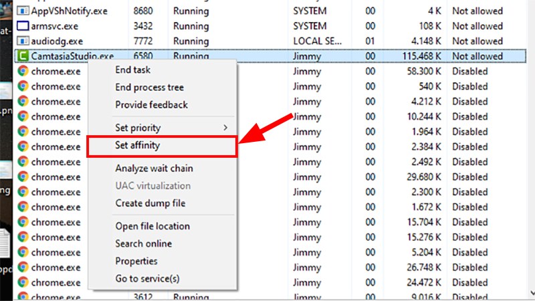
Task: Click the 15.704 K memory value
Action: pos(424,222)
